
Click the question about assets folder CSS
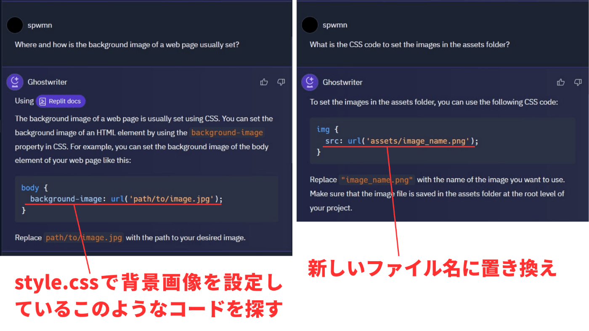(x=410, y=45)
